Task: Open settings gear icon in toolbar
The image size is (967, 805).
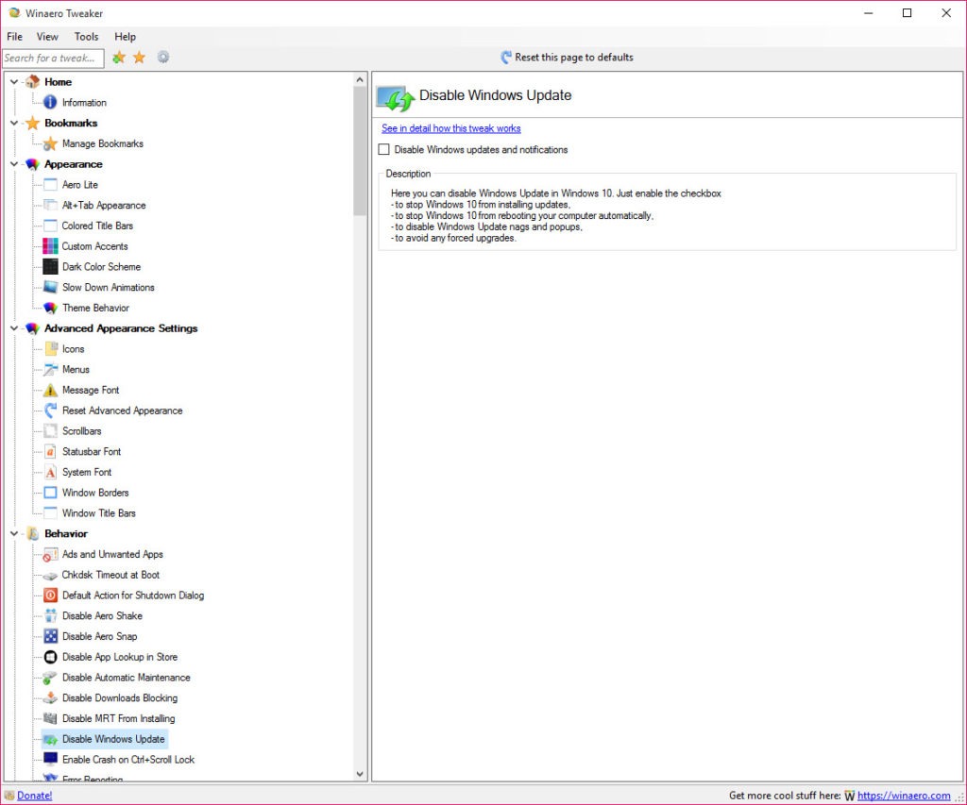Action: [x=162, y=58]
